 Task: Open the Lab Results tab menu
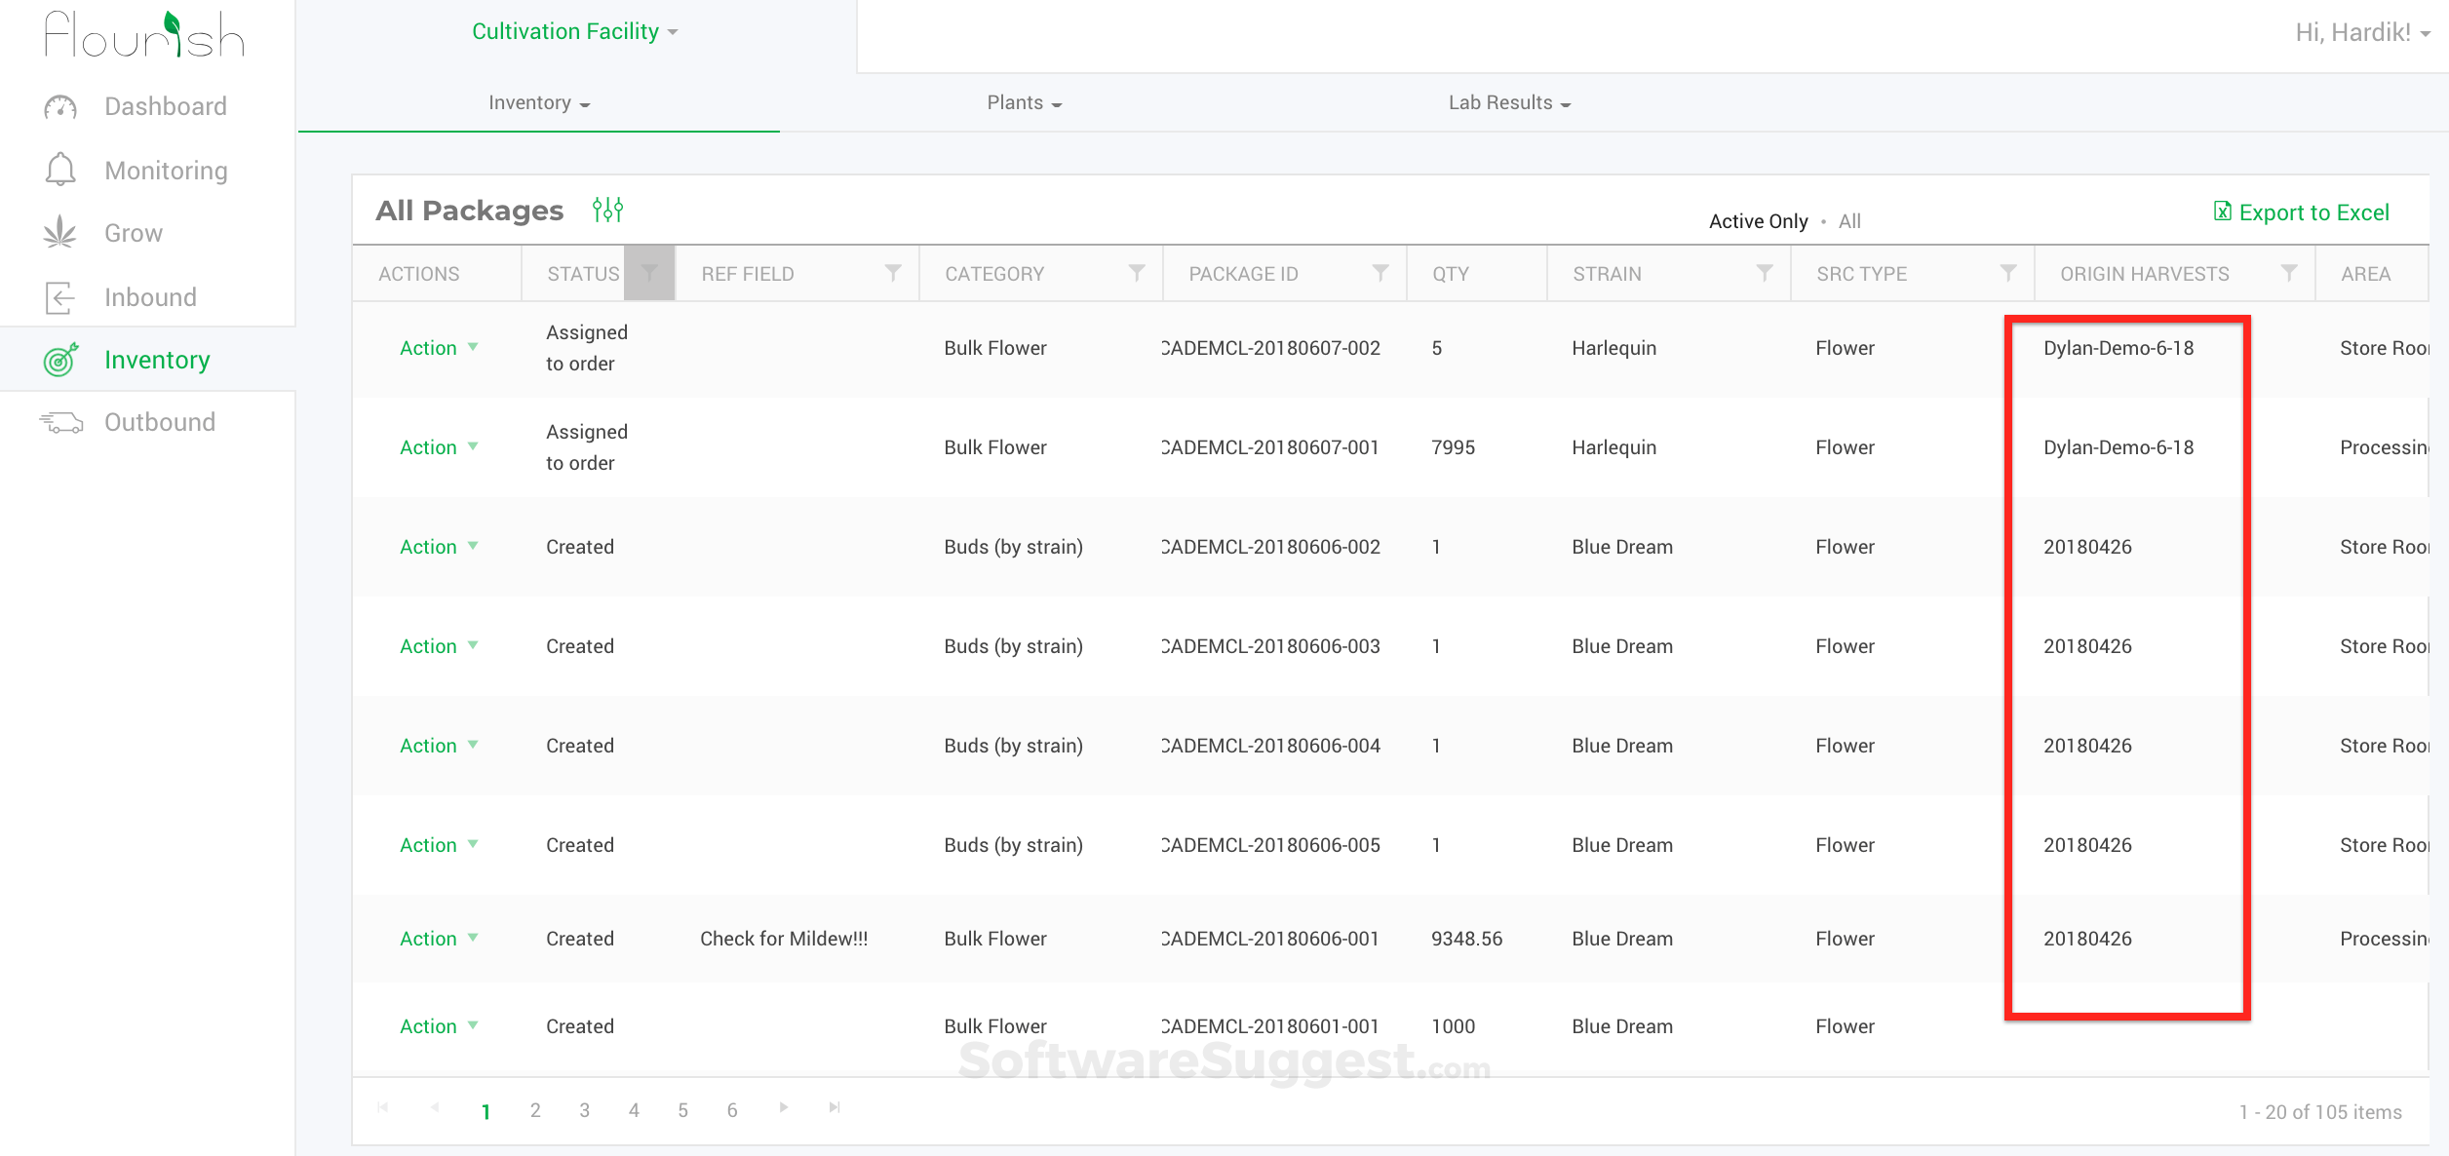coord(1508,102)
